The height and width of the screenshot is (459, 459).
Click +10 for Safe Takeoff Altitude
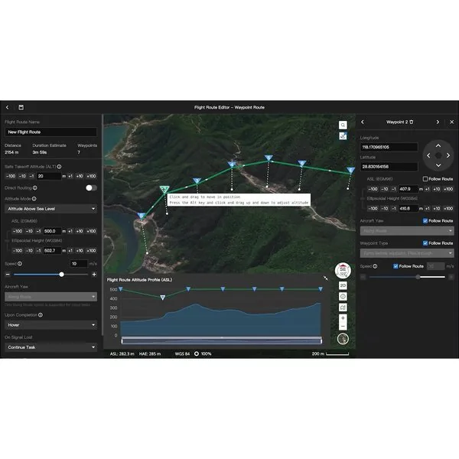click(80, 176)
